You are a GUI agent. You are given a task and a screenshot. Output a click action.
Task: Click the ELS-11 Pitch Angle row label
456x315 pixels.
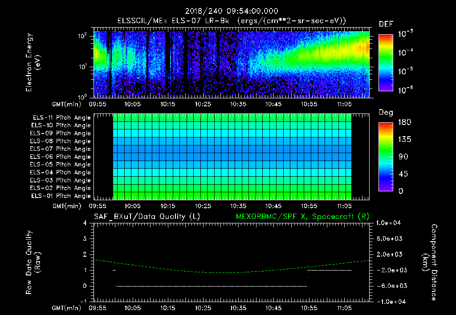point(61,118)
